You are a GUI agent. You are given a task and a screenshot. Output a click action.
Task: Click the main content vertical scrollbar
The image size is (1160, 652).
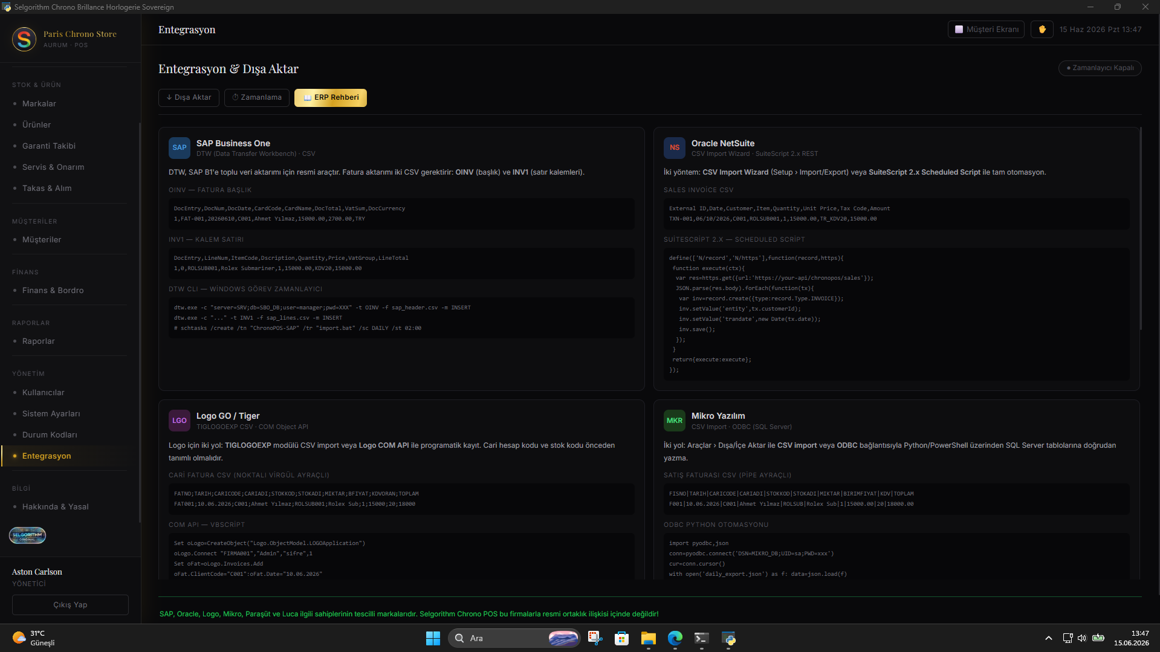pos(1141,228)
